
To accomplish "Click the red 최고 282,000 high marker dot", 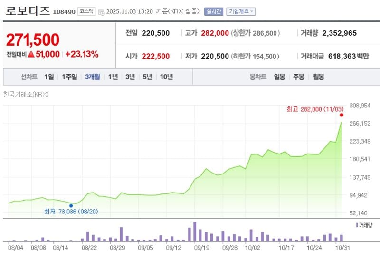I will click(x=341, y=115).
